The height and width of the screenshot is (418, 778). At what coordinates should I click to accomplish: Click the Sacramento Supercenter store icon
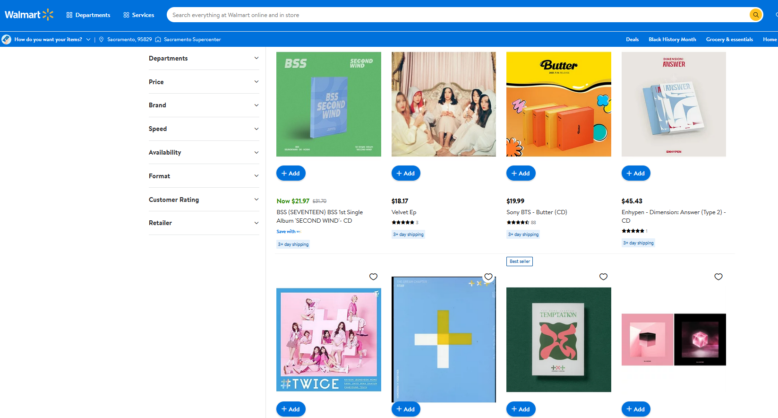158,40
